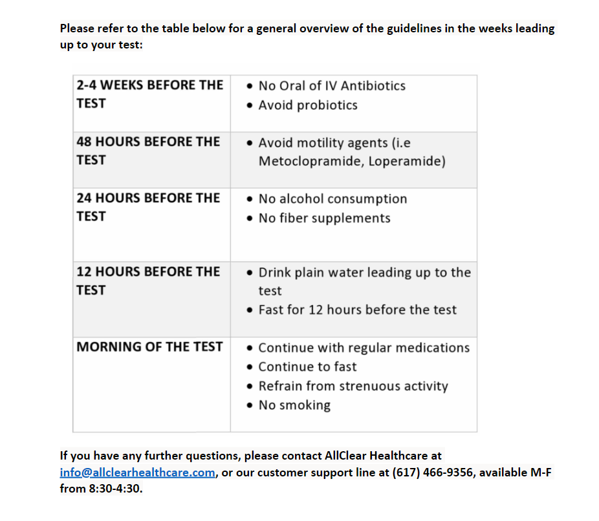Click the "No smoking" bullet item

294,406
